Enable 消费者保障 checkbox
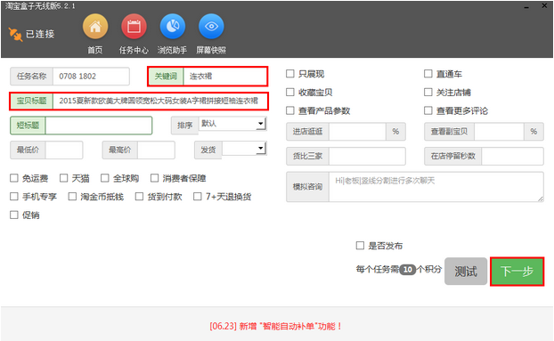 (154, 178)
